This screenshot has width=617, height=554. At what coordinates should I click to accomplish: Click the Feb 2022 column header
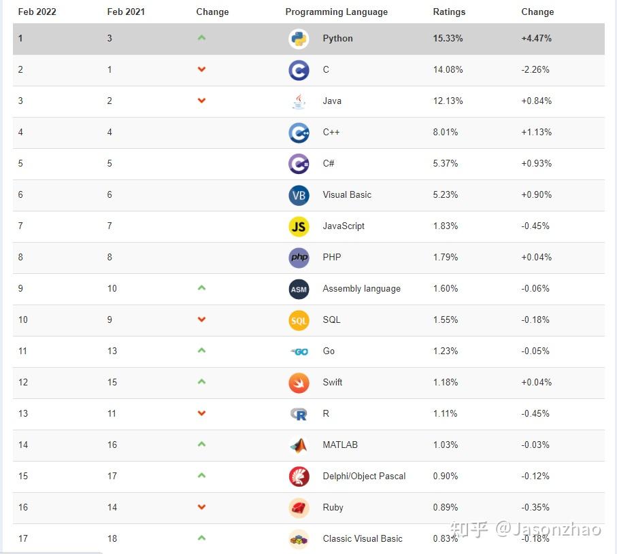37,12
